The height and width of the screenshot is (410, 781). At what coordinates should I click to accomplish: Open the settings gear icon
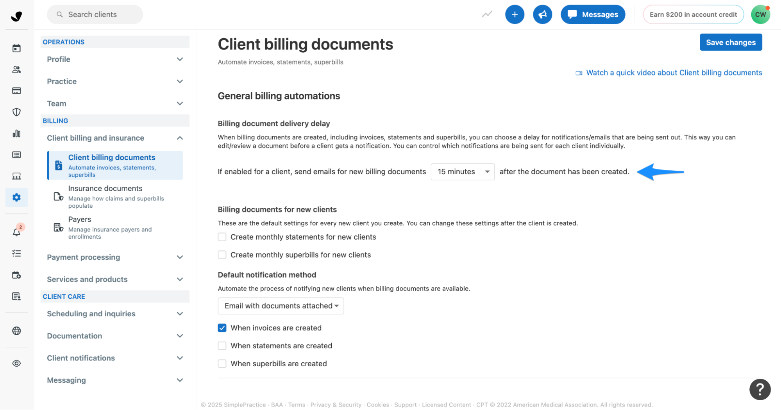point(16,197)
